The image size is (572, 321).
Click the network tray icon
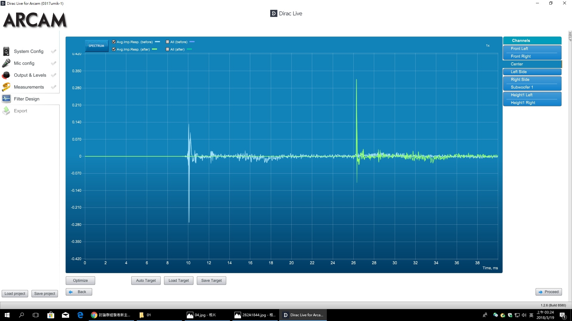517,315
